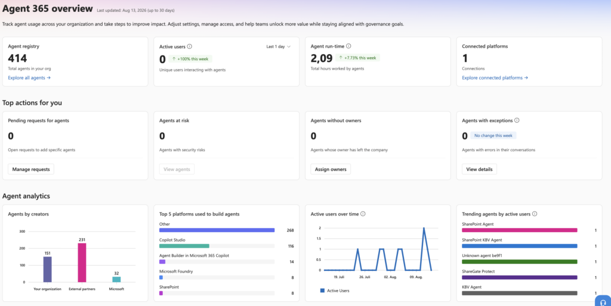Open the Last 1 day dropdown
The width and height of the screenshot is (611, 306).
click(279, 46)
